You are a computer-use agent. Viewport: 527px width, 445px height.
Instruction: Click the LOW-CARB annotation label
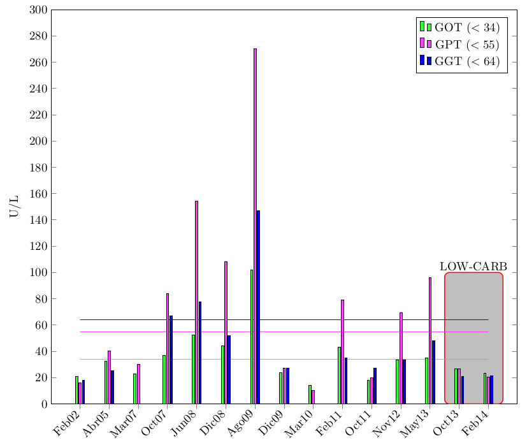(x=473, y=266)
